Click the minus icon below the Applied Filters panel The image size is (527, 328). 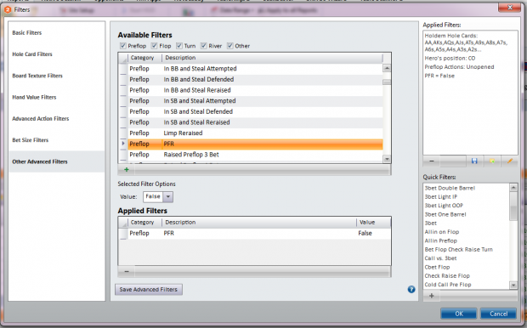432,161
